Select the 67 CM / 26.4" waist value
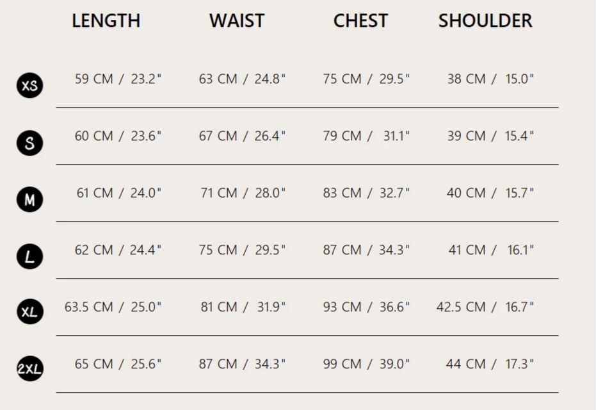This screenshot has height=410, width=596. [242, 136]
